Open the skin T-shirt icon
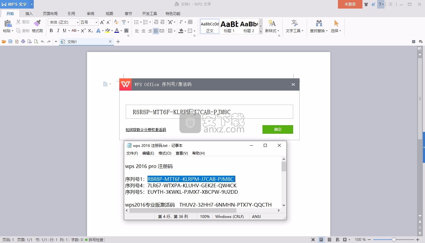The image size is (425, 243). 366,4
